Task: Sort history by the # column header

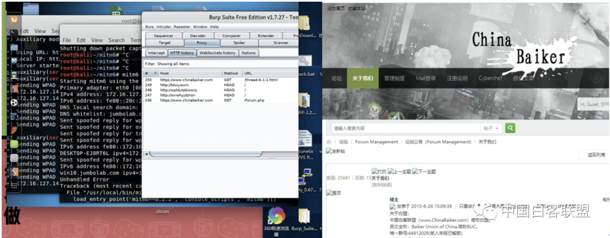Action: tap(151, 73)
